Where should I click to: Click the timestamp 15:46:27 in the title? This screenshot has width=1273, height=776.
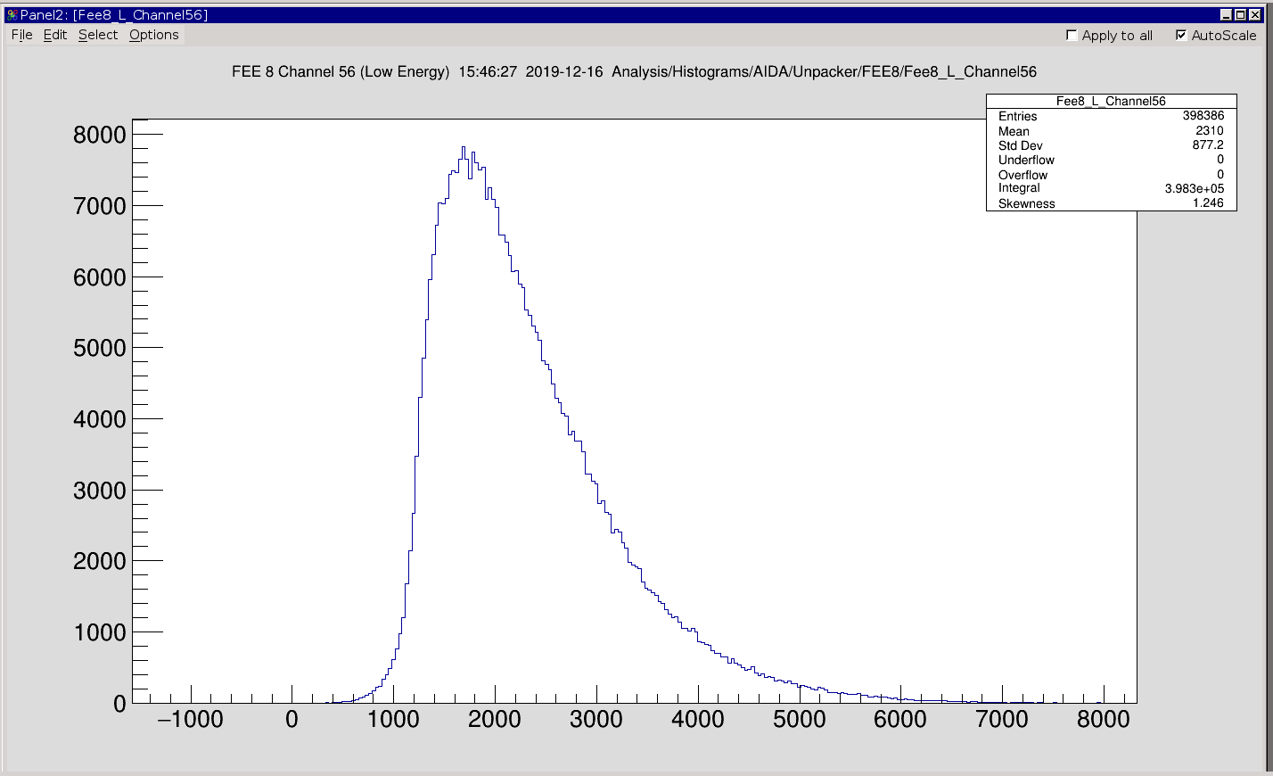[x=488, y=71]
